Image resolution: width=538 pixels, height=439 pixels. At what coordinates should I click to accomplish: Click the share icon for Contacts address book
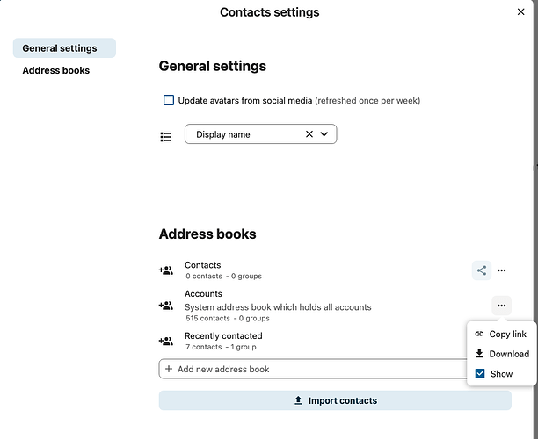pos(482,270)
